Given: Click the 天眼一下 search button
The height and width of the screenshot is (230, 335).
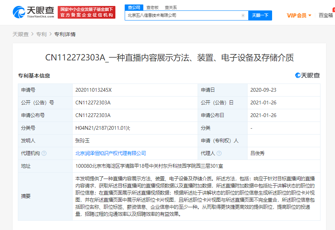Looking at the screenshot, I should click(x=260, y=15).
